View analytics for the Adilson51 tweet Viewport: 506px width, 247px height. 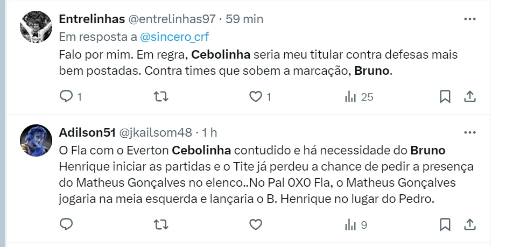point(350,224)
